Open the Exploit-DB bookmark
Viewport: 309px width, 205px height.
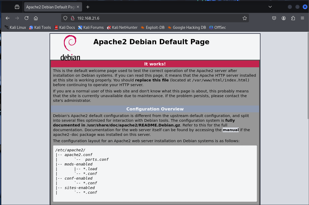point(153,27)
